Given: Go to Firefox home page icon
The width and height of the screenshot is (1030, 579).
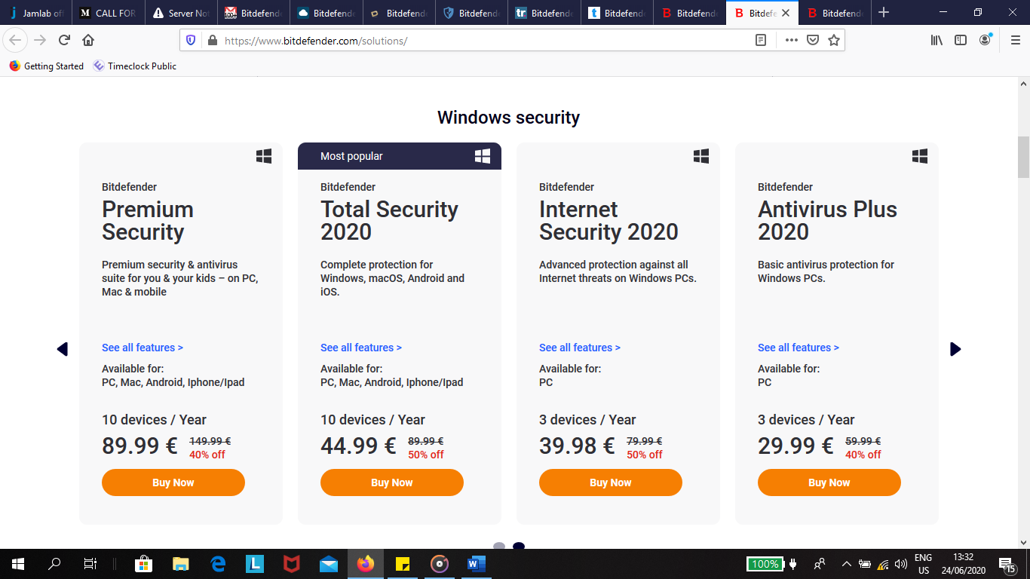Looking at the screenshot, I should [x=88, y=40].
